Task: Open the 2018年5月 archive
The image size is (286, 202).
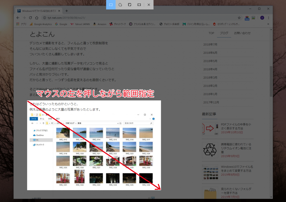Action: click(210, 61)
